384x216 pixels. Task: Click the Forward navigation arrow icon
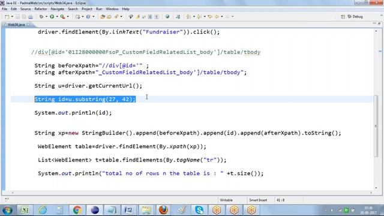(x=227, y=17)
